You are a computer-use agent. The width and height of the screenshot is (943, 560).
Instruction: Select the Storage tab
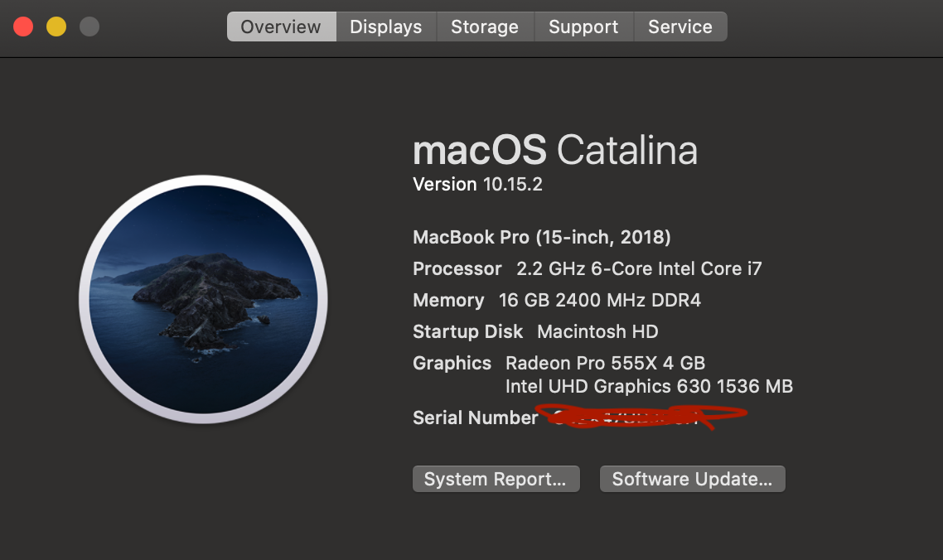485,27
